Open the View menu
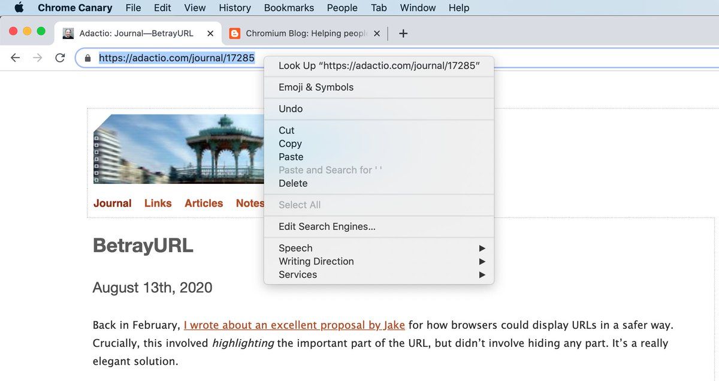This screenshot has height=381, width=719. 195,8
